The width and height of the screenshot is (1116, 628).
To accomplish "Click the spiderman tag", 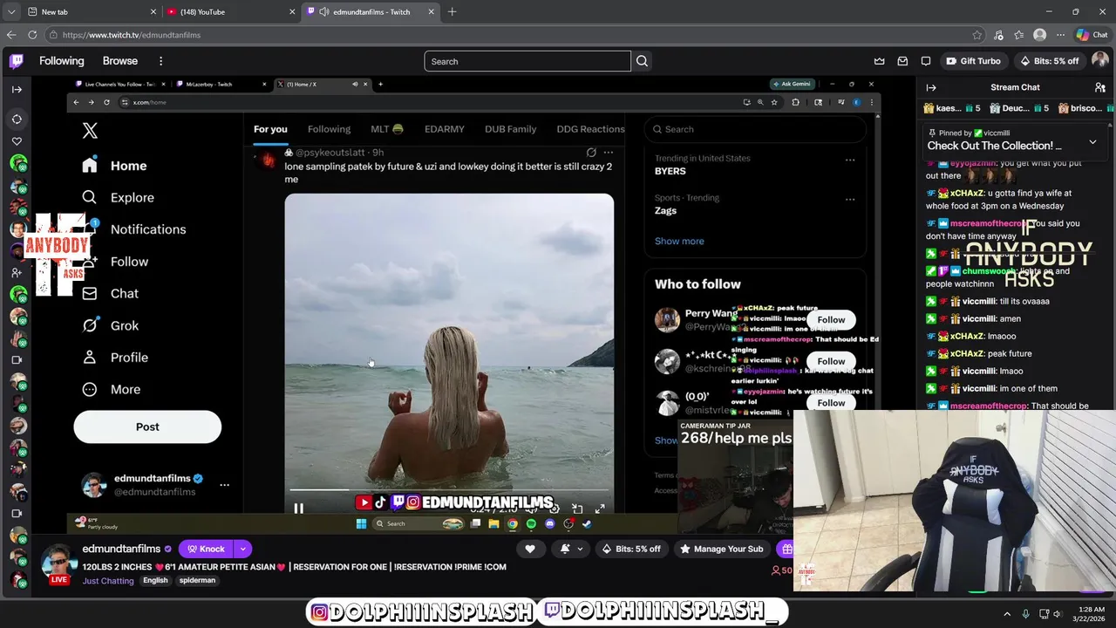I will click(197, 581).
